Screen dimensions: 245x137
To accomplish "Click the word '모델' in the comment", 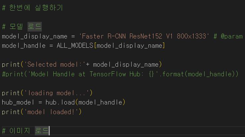I will pos(16,27).
